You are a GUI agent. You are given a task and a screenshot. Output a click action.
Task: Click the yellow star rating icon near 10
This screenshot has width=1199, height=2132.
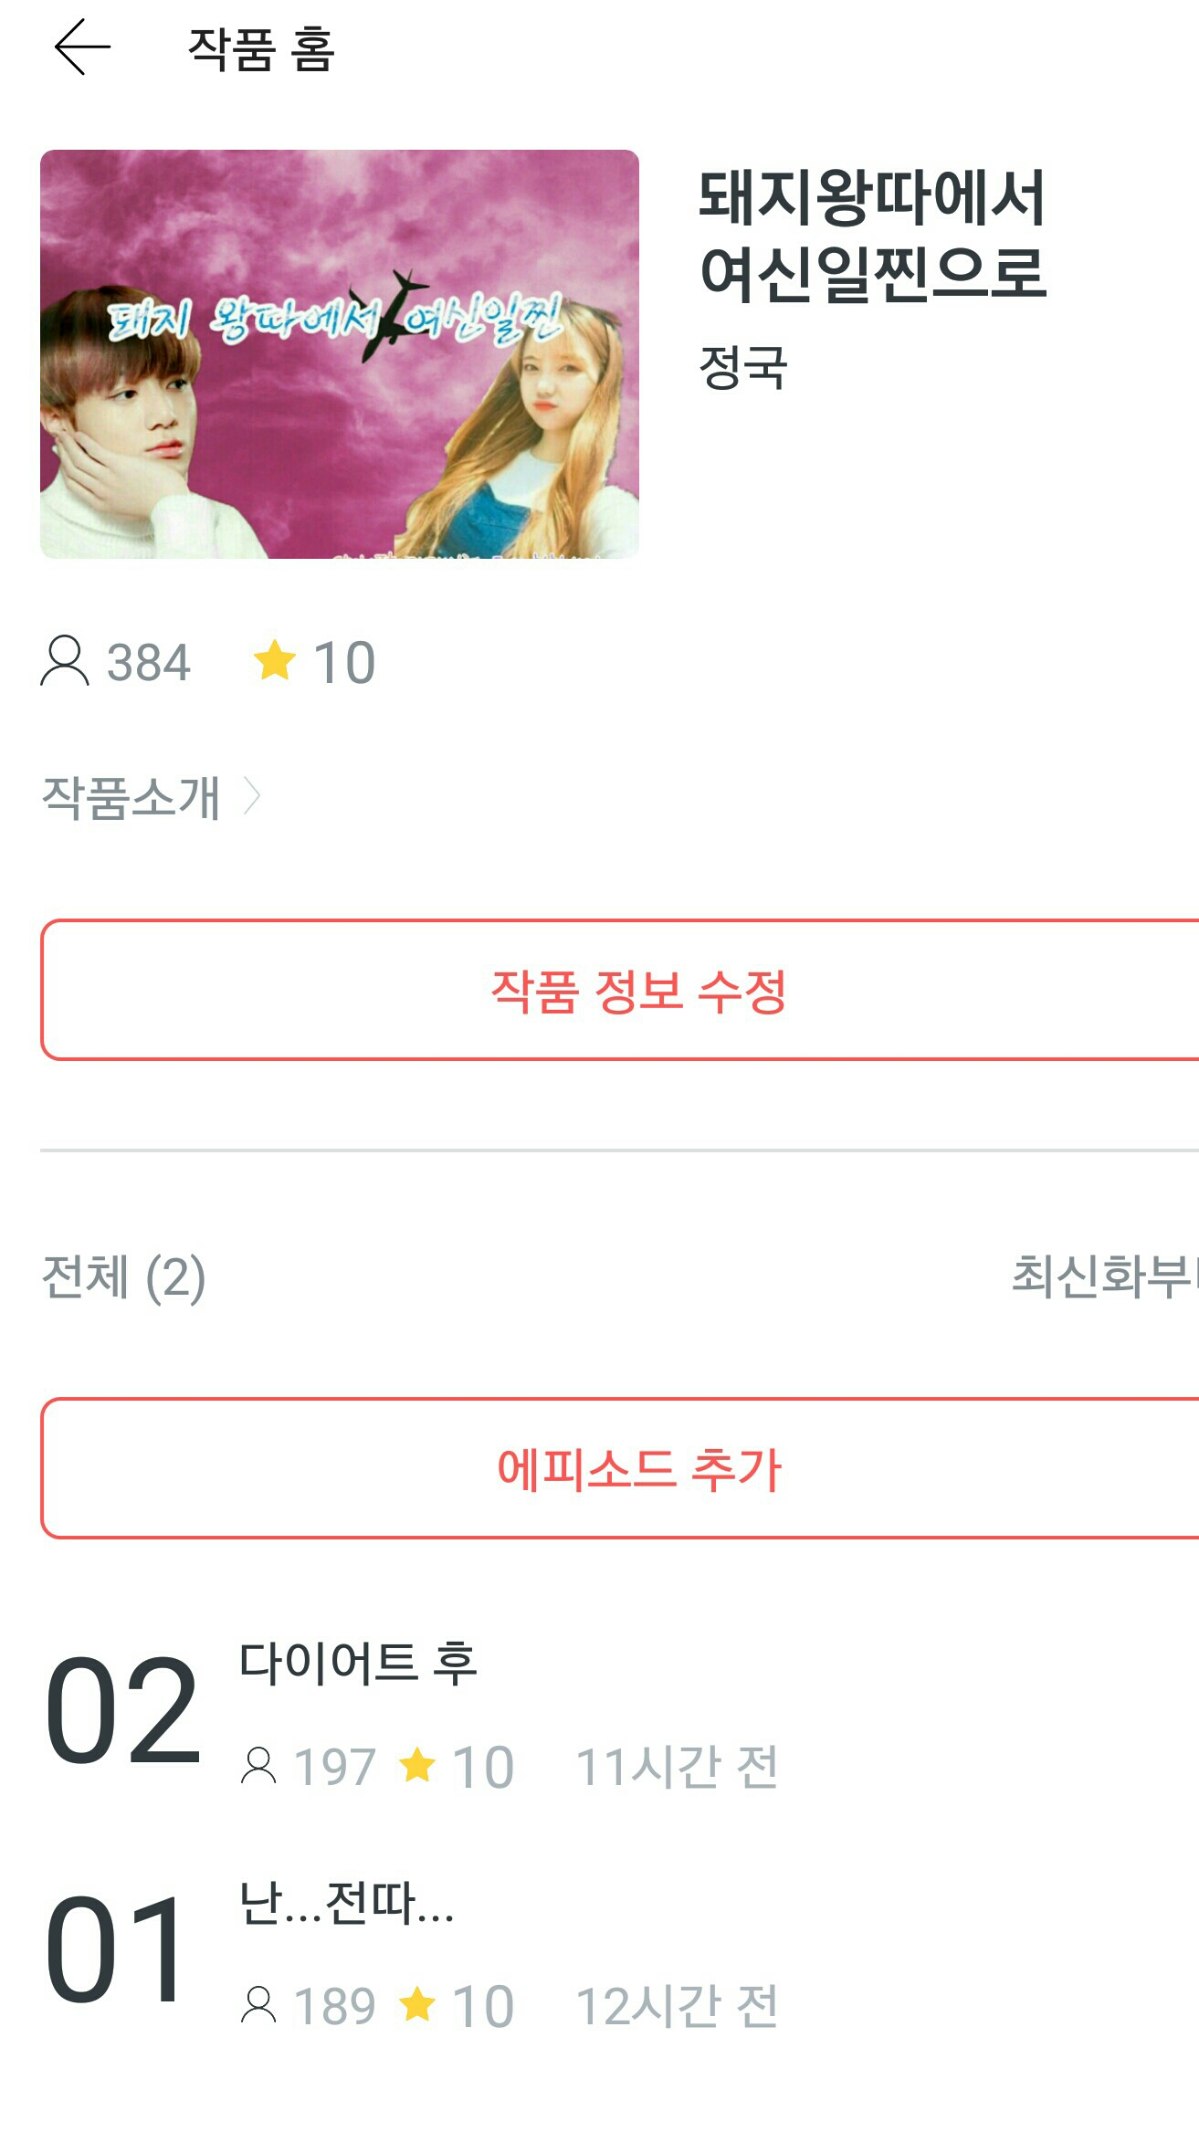click(274, 660)
